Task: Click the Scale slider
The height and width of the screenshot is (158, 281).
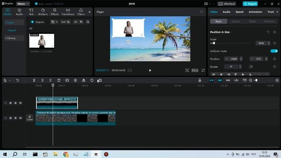Action: tap(231, 43)
